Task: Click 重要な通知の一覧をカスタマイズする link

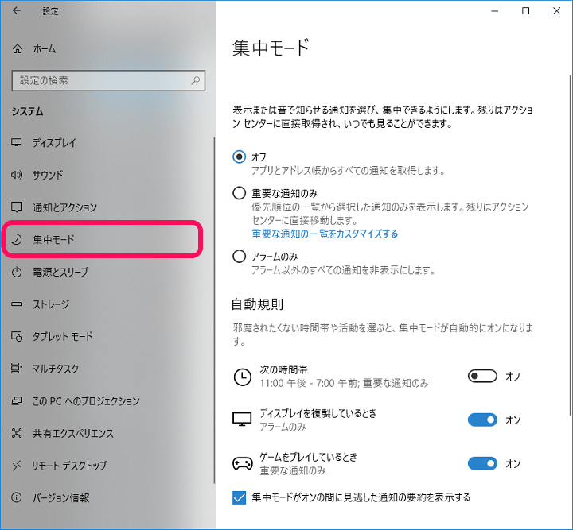Action: (325, 234)
